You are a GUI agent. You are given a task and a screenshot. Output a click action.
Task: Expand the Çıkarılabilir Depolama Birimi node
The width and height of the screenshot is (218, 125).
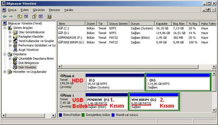(10, 59)
